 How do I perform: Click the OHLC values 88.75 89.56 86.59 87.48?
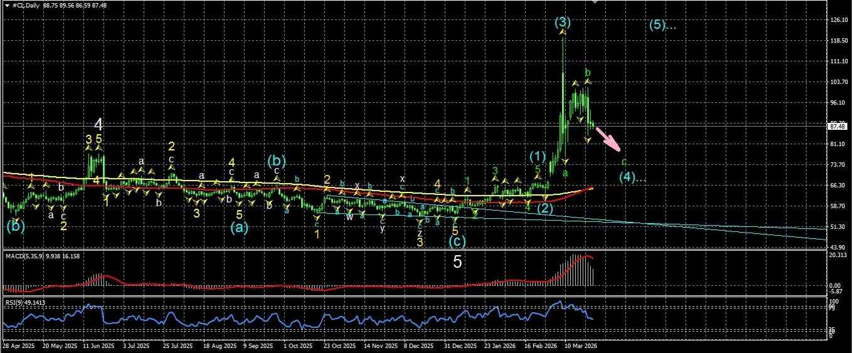pos(75,5)
